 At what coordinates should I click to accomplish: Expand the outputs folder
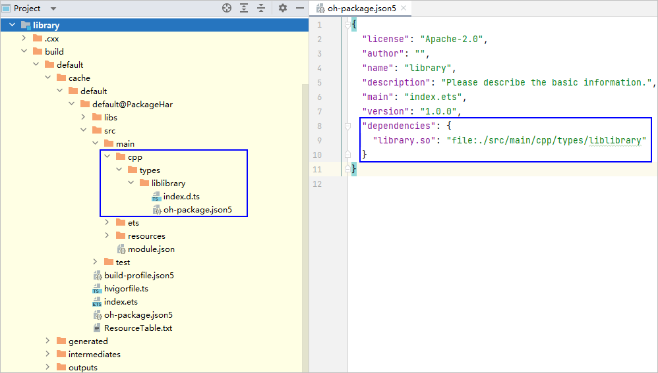point(47,367)
